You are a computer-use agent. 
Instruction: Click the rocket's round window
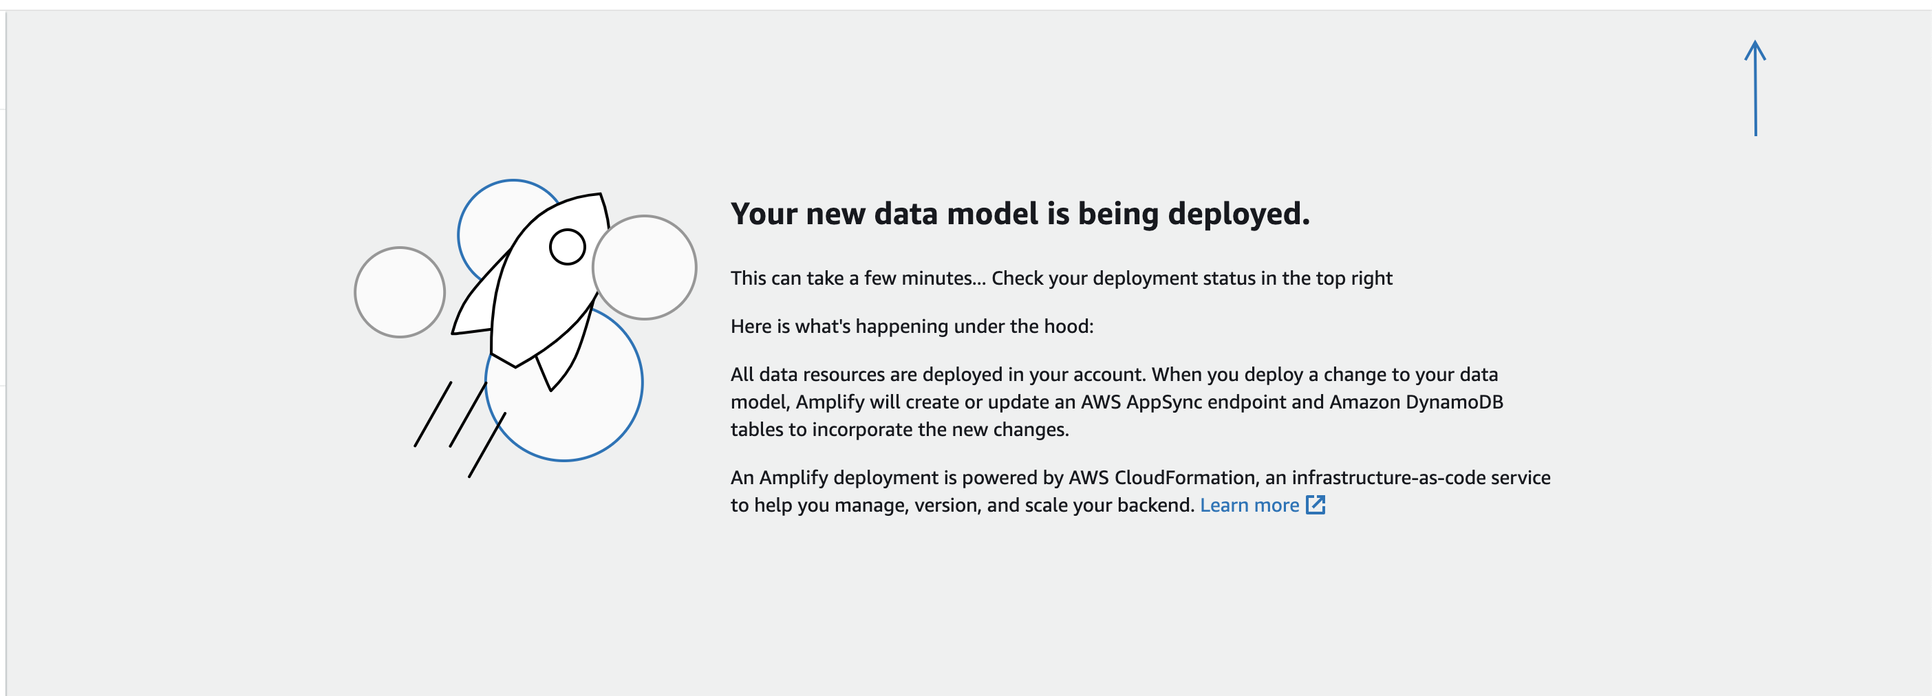pos(568,248)
